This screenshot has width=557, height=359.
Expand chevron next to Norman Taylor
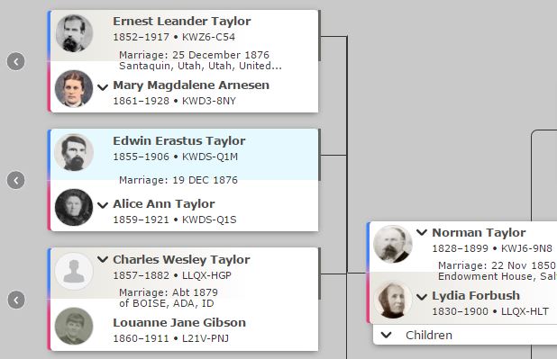click(422, 232)
